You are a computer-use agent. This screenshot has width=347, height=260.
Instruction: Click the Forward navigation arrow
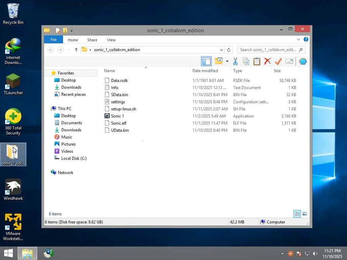[x=60, y=50]
